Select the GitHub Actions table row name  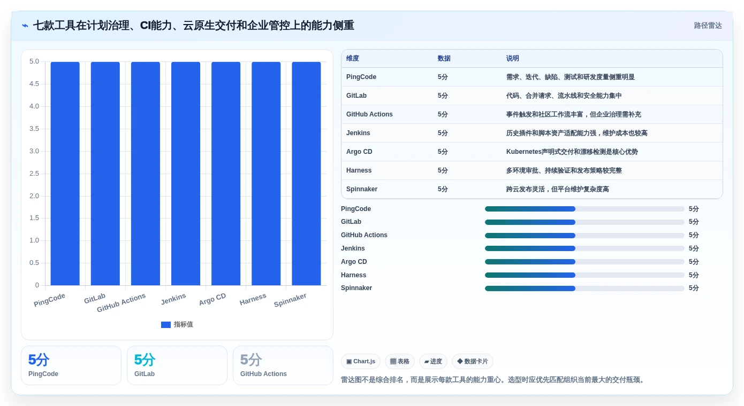pyautogui.click(x=369, y=114)
